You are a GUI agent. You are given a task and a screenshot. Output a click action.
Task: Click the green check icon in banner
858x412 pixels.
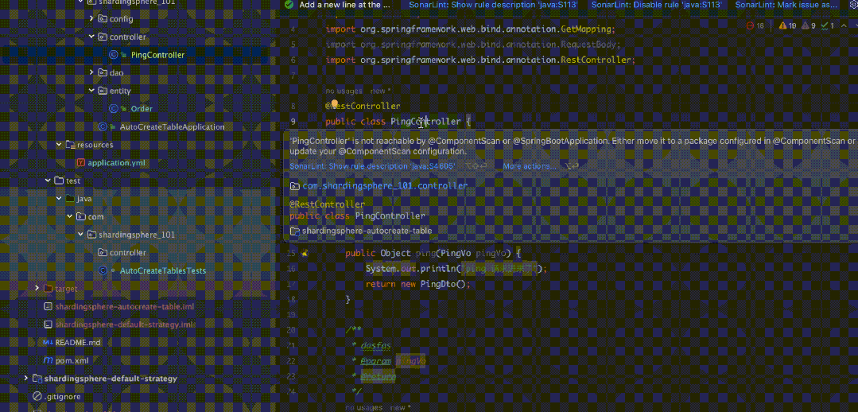(x=288, y=5)
